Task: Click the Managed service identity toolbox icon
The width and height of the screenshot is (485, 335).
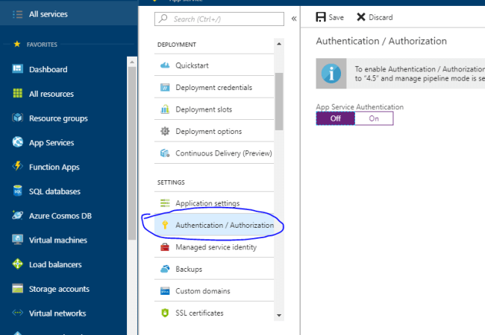Action: 165,247
